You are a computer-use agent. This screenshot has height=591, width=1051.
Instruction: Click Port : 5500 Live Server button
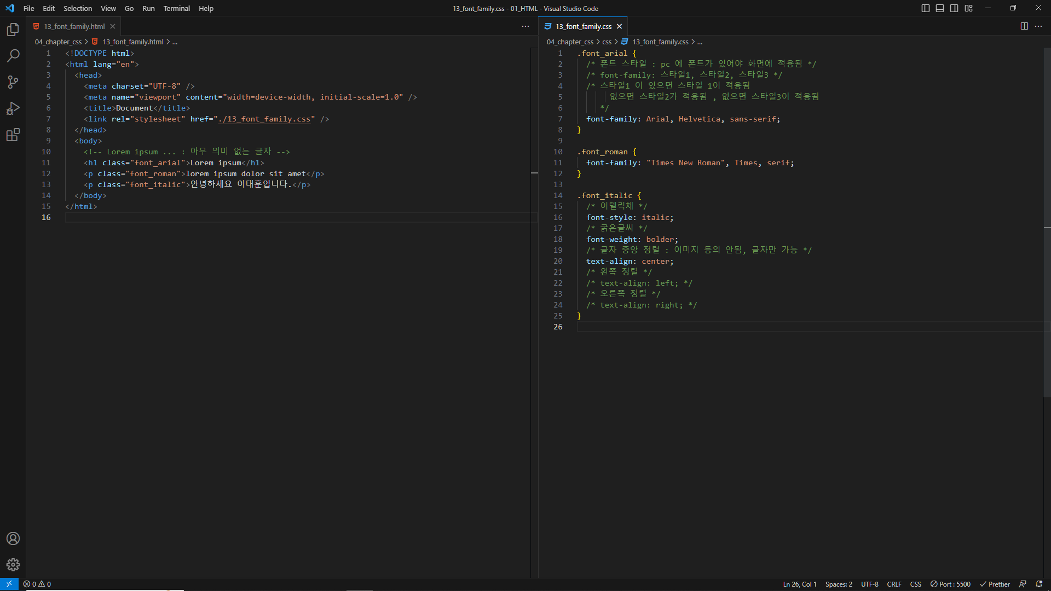click(950, 584)
